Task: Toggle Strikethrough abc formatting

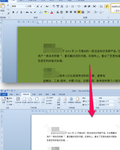Action: [27, 12]
